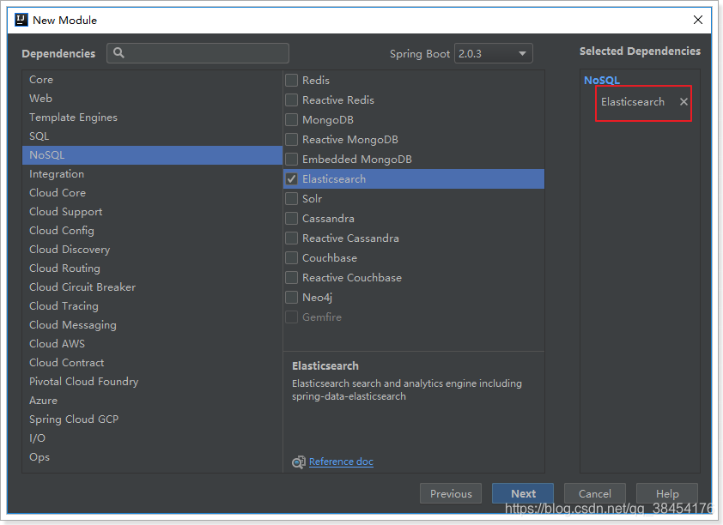Image resolution: width=723 pixels, height=525 pixels.
Task: Cancel the New Module wizard
Action: point(595,493)
